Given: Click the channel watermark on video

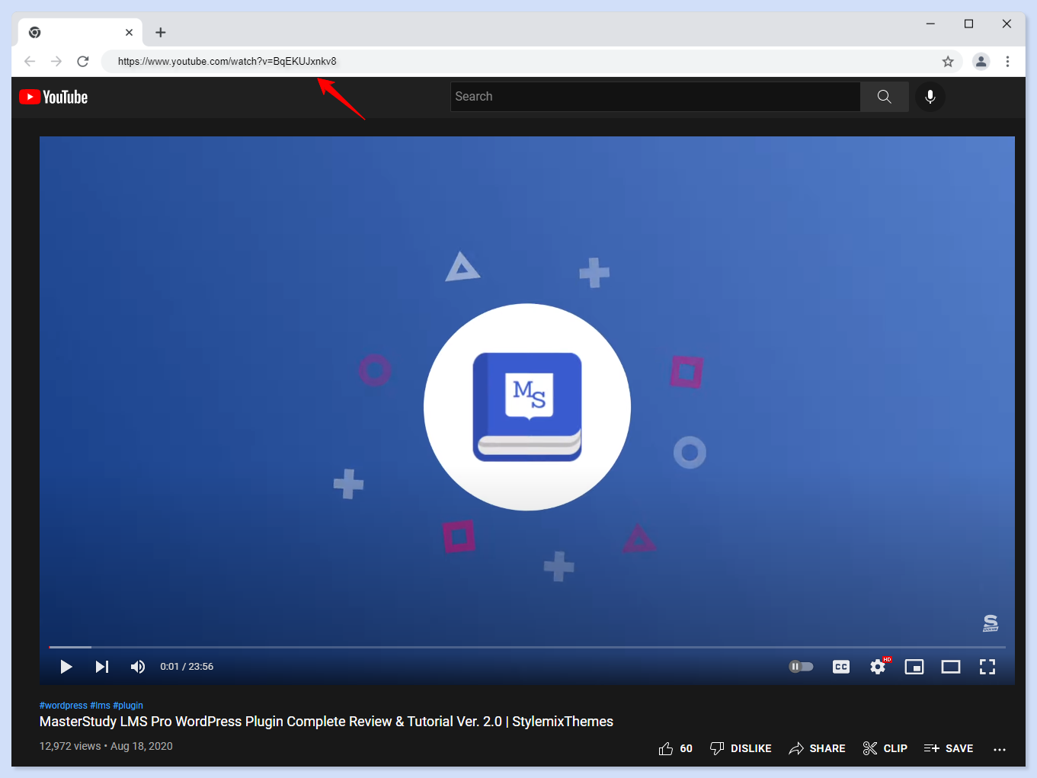Looking at the screenshot, I should (x=991, y=623).
